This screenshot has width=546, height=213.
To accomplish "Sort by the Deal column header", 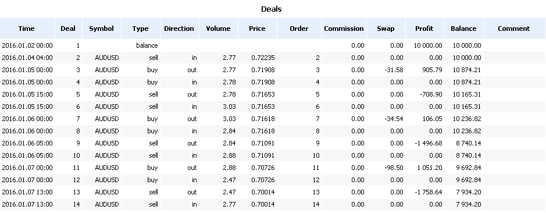I will [68, 29].
